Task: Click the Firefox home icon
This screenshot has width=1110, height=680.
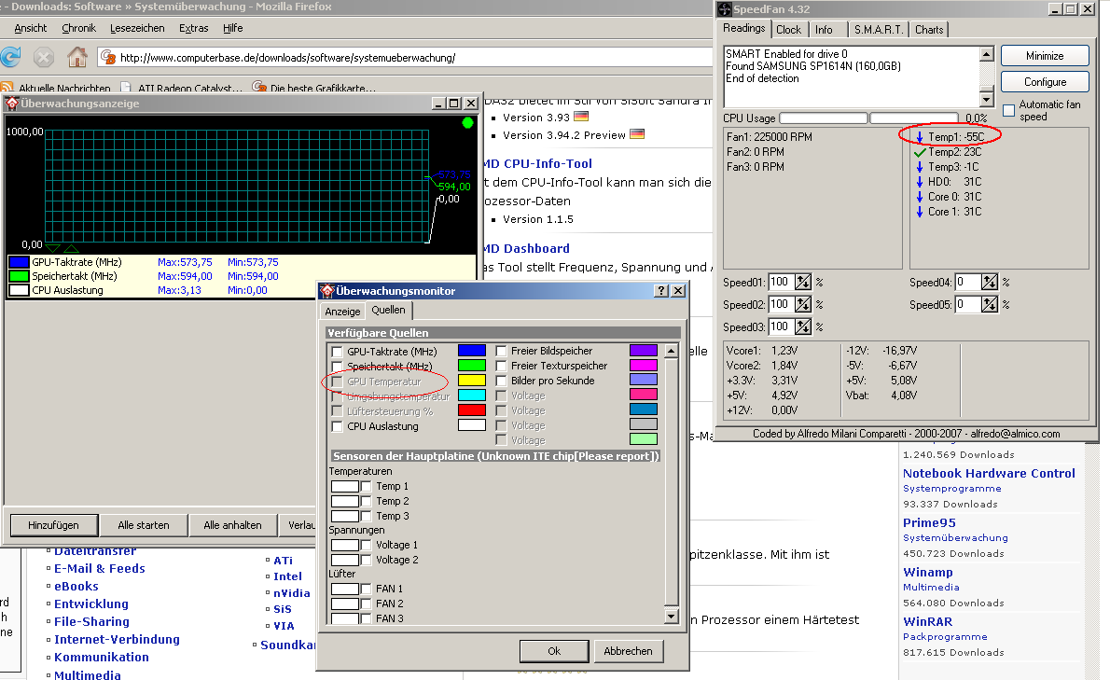Action: (77, 57)
